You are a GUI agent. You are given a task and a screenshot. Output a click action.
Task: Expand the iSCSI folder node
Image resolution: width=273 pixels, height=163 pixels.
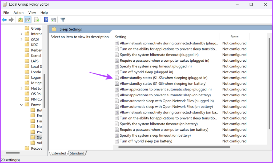pos(21,39)
